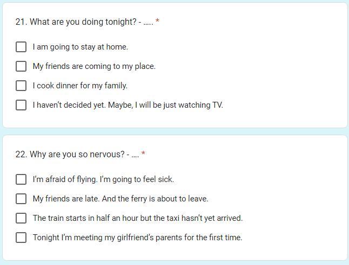Click the 'I am going to stay at home' label

[80, 47]
